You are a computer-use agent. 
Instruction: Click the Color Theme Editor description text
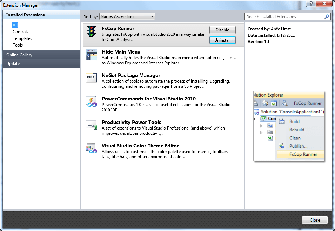[165, 154]
